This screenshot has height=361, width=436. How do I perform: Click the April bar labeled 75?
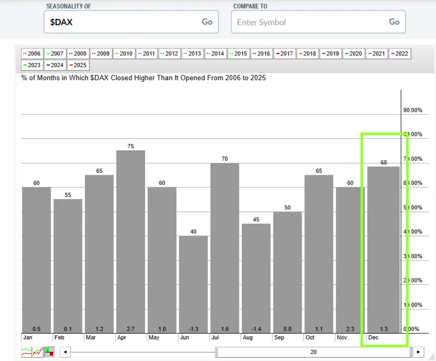point(131,240)
